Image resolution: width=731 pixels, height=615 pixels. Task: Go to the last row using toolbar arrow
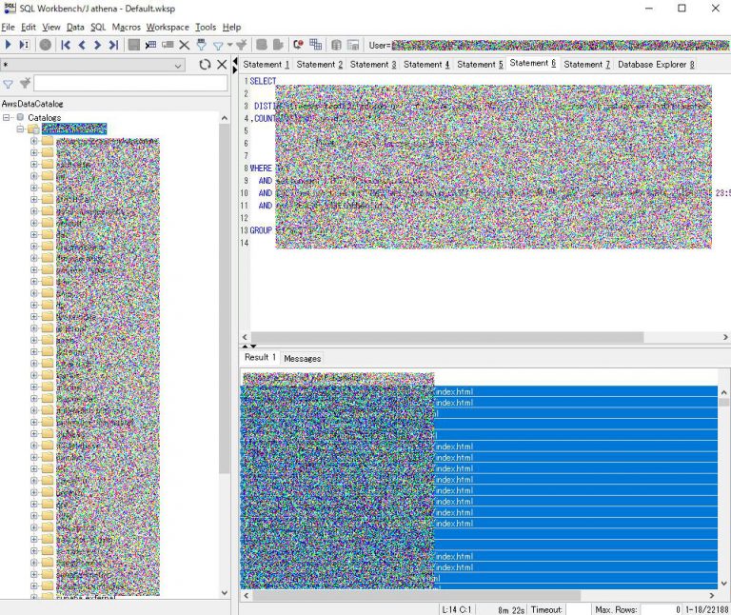[112, 45]
